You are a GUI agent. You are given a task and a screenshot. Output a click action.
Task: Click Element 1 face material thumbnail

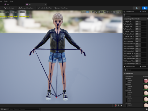point(146,87)
